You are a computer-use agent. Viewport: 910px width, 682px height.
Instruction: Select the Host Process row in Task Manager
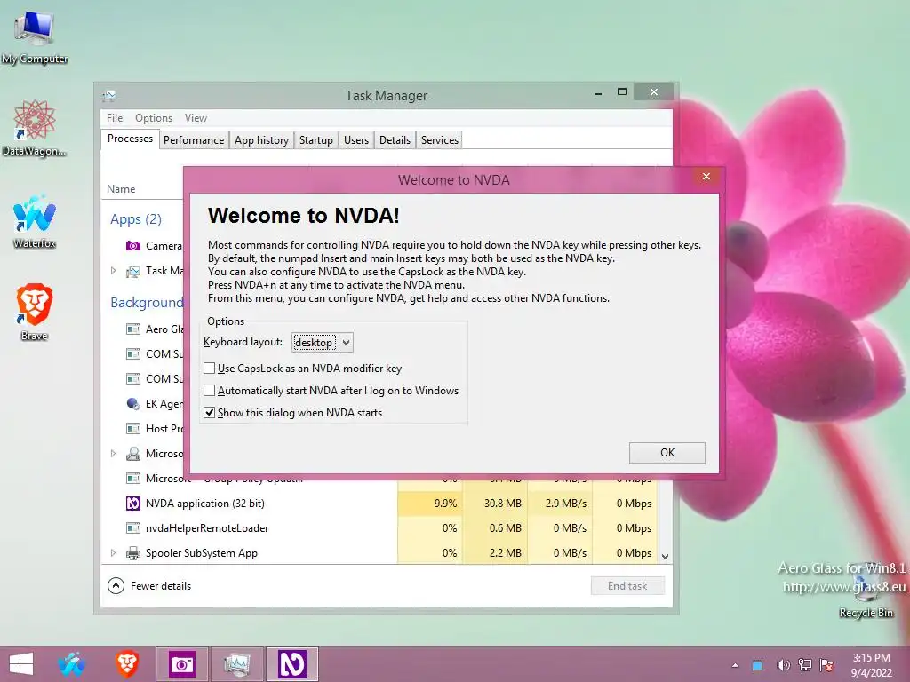pos(143,429)
